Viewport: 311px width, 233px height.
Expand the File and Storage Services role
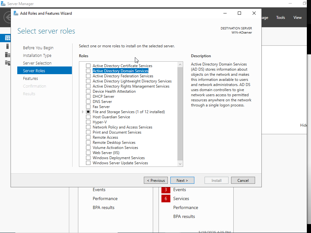tap(82, 112)
